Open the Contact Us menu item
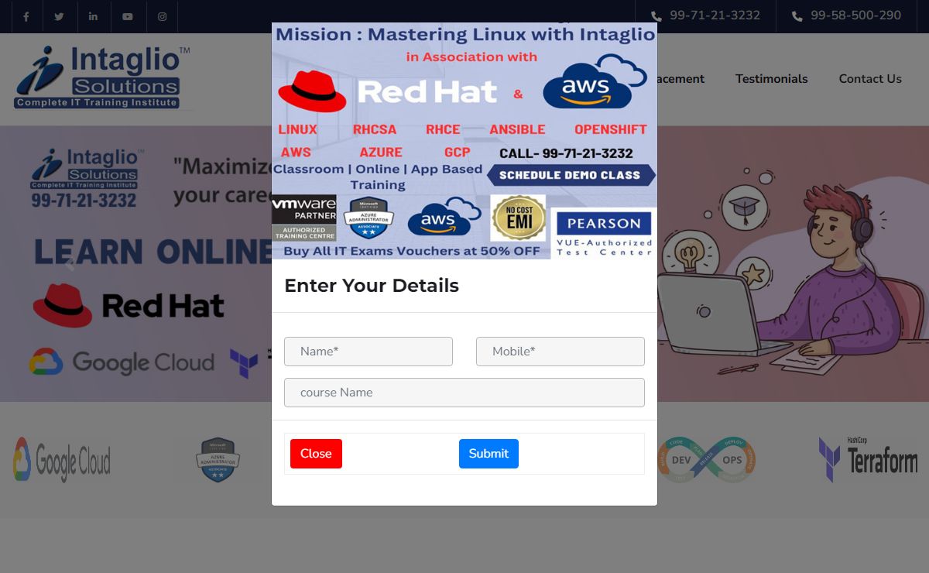This screenshot has width=929, height=573. 870,79
